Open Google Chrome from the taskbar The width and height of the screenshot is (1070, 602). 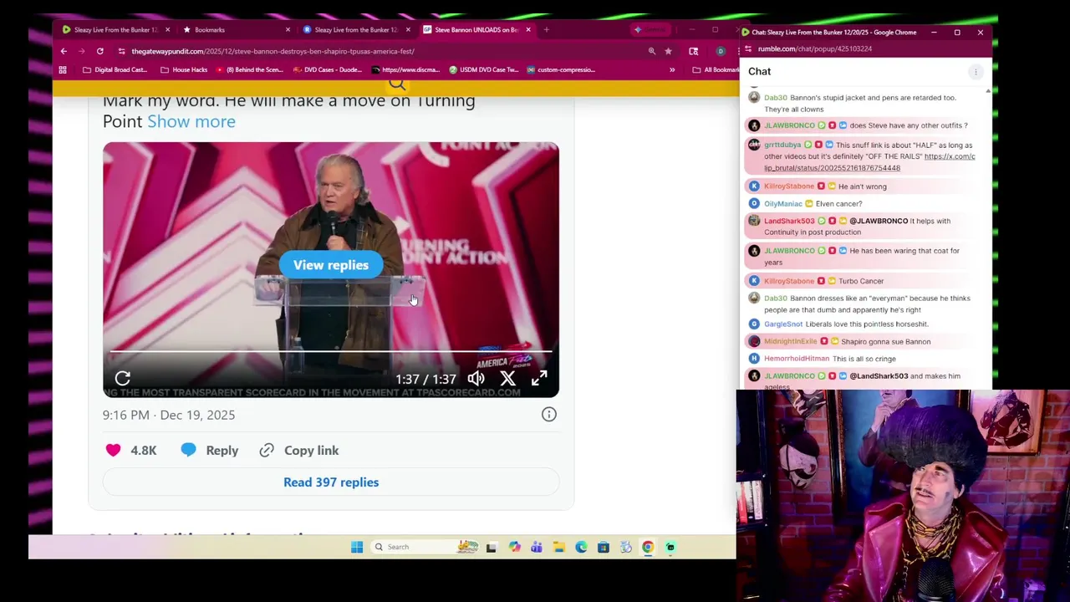pos(648,547)
